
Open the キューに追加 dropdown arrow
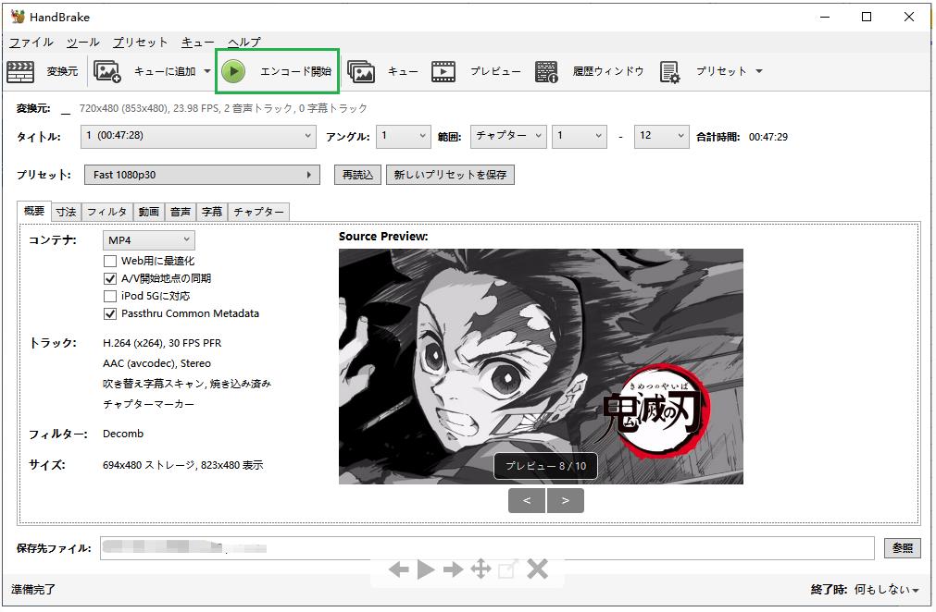point(207,71)
